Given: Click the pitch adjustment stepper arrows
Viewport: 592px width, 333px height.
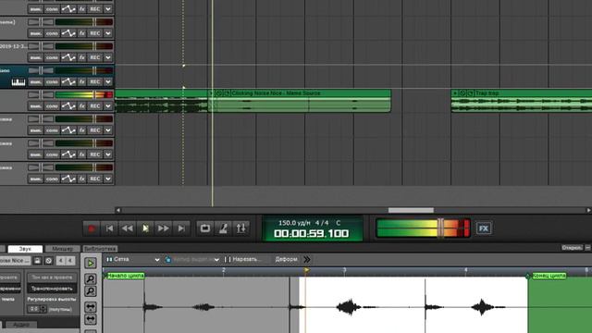Looking at the screenshot, I should click(x=43, y=309).
